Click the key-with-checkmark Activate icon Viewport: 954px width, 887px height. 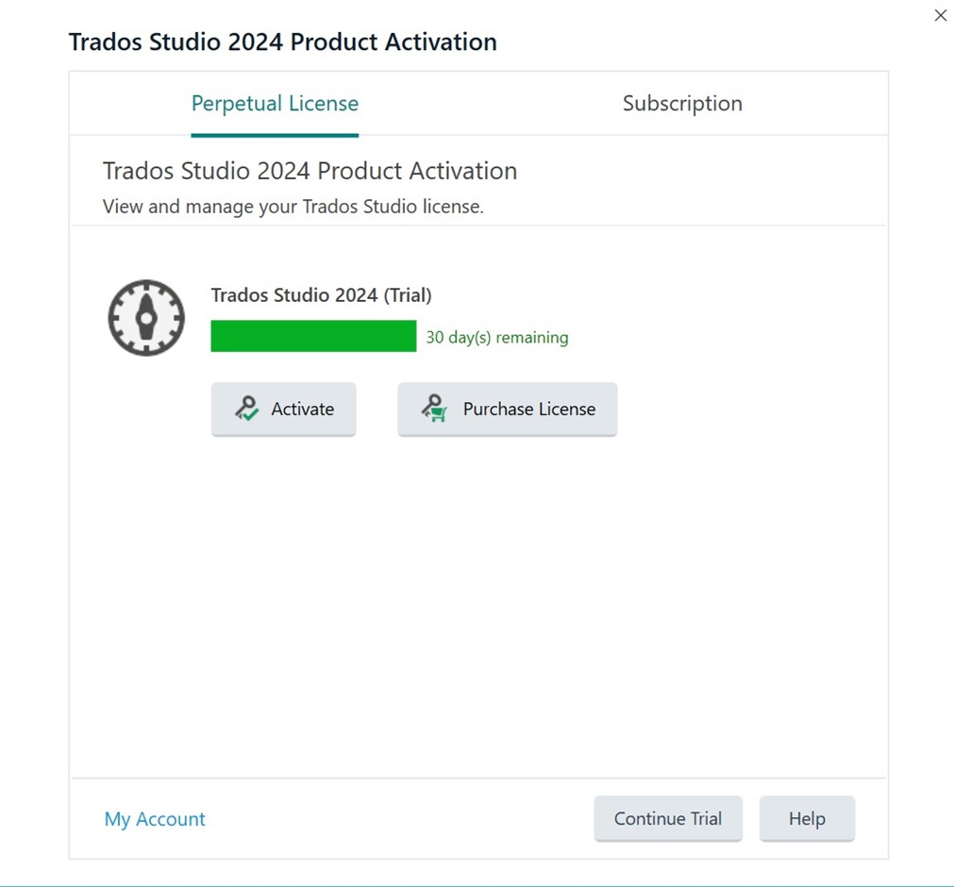246,409
